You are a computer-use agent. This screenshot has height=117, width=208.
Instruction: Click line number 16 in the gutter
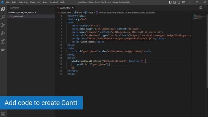[61, 64]
